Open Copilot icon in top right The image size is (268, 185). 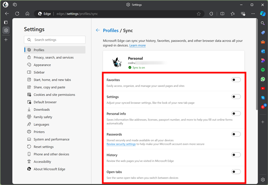click(263, 14)
